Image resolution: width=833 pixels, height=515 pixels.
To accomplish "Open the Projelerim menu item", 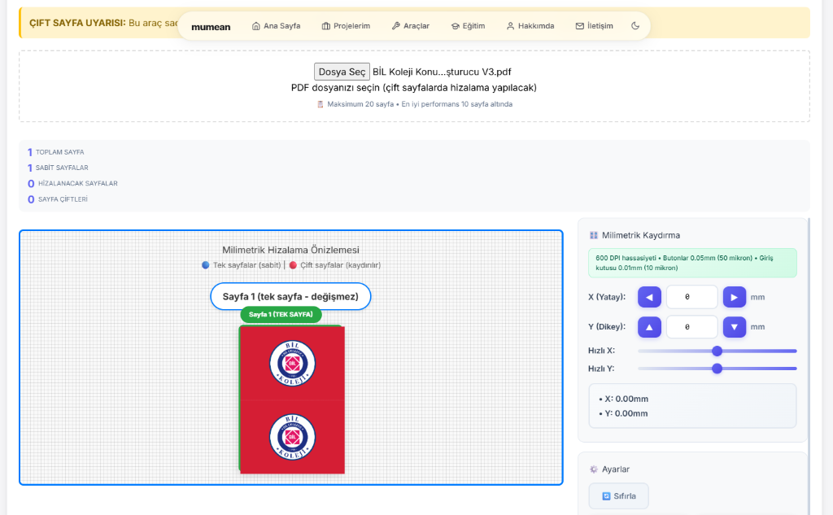I will tap(346, 26).
